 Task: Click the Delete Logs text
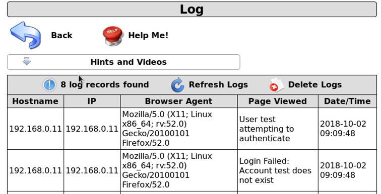(x=315, y=84)
